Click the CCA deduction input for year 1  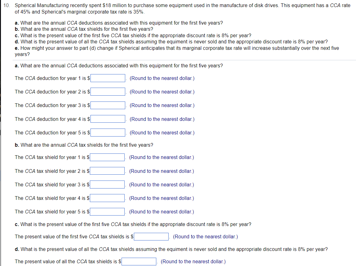tap(108, 78)
